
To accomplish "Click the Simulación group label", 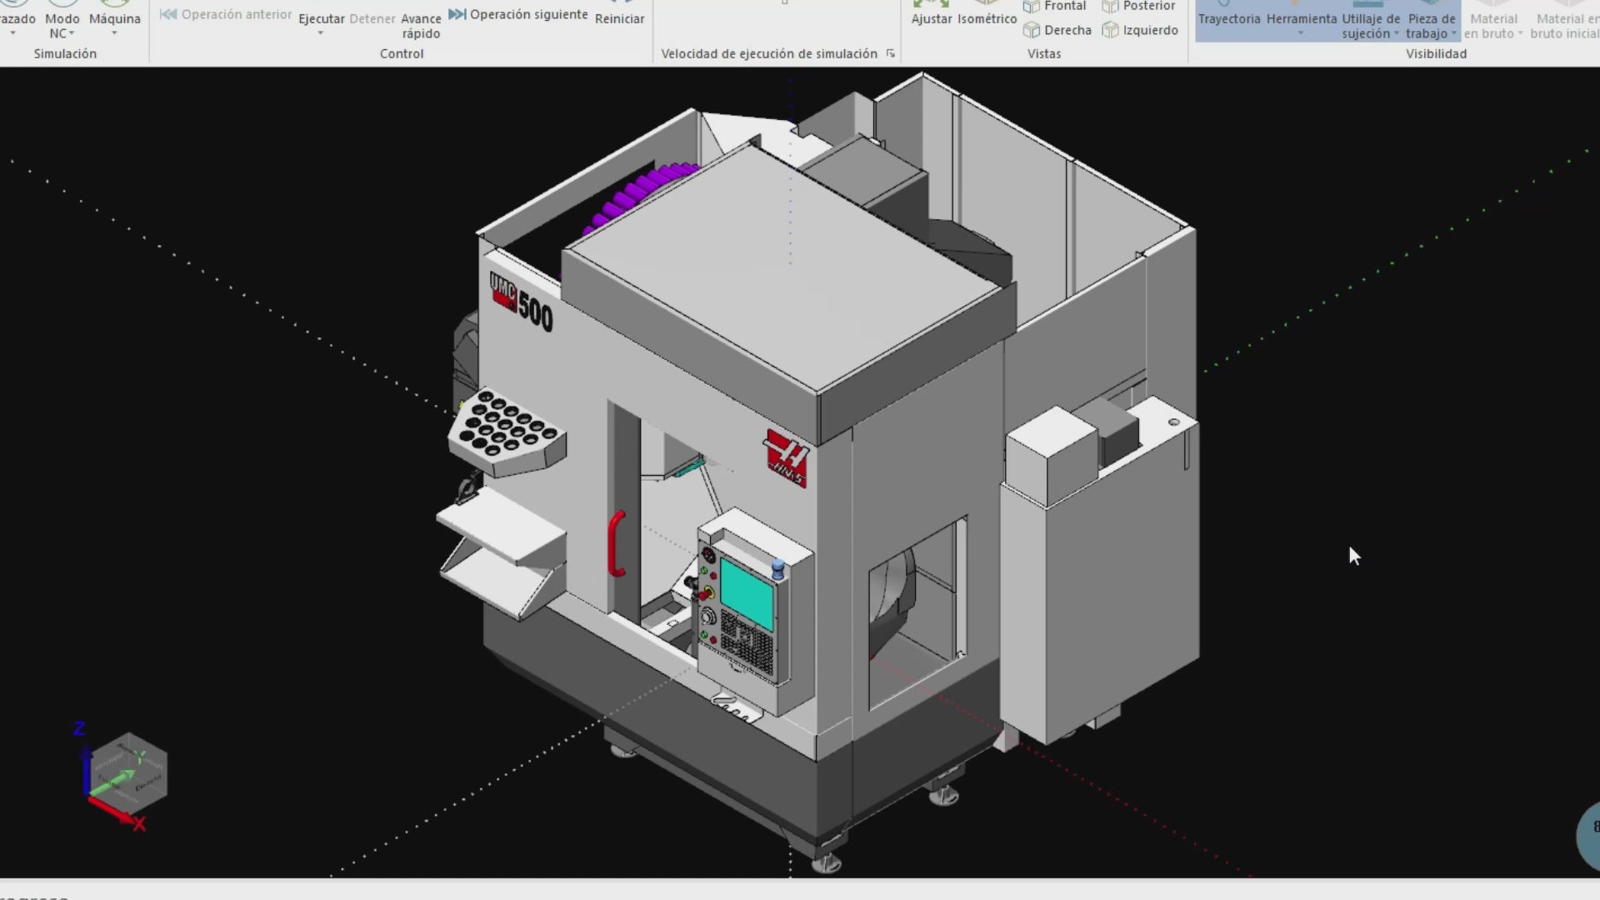I will 65,53.
